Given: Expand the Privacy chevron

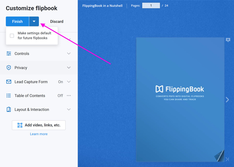Looking at the screenshot, I should point(69,68).
